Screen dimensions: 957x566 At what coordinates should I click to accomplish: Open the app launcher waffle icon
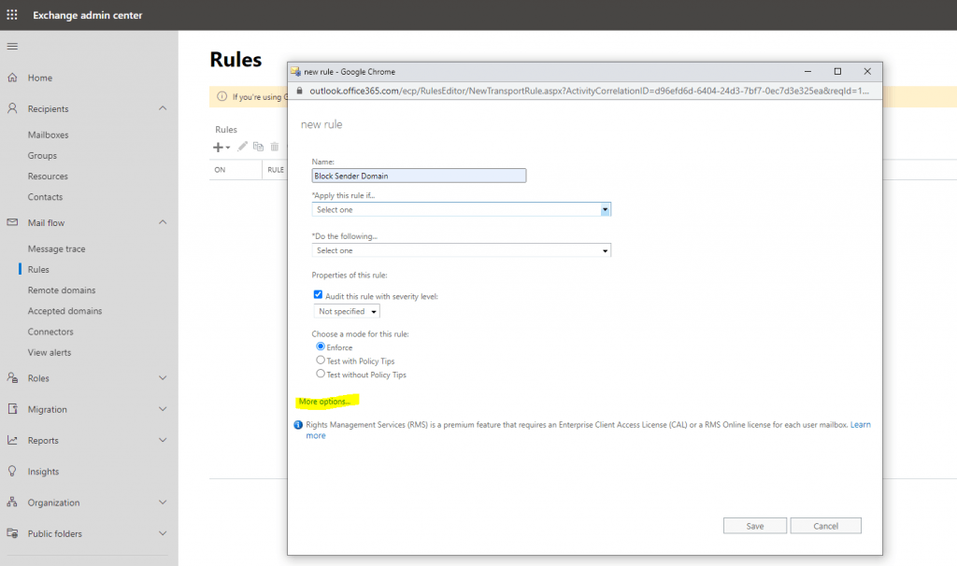click(x=12, y=15)
